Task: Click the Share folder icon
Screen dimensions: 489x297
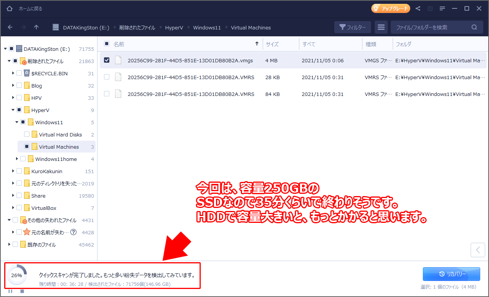Action: pos(27,195)
